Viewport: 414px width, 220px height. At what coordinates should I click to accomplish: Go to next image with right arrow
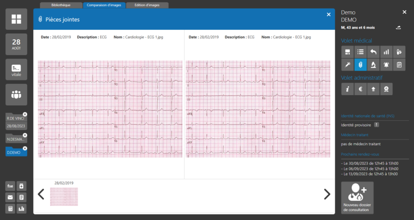(x=327, y=194)
